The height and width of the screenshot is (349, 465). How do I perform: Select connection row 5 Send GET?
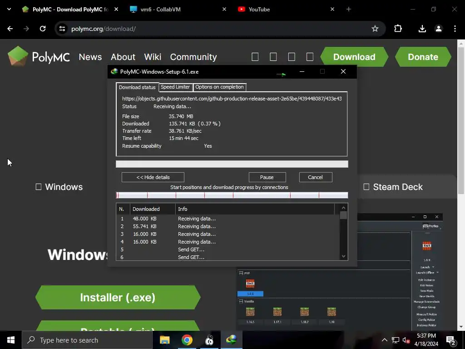point(228,249)
